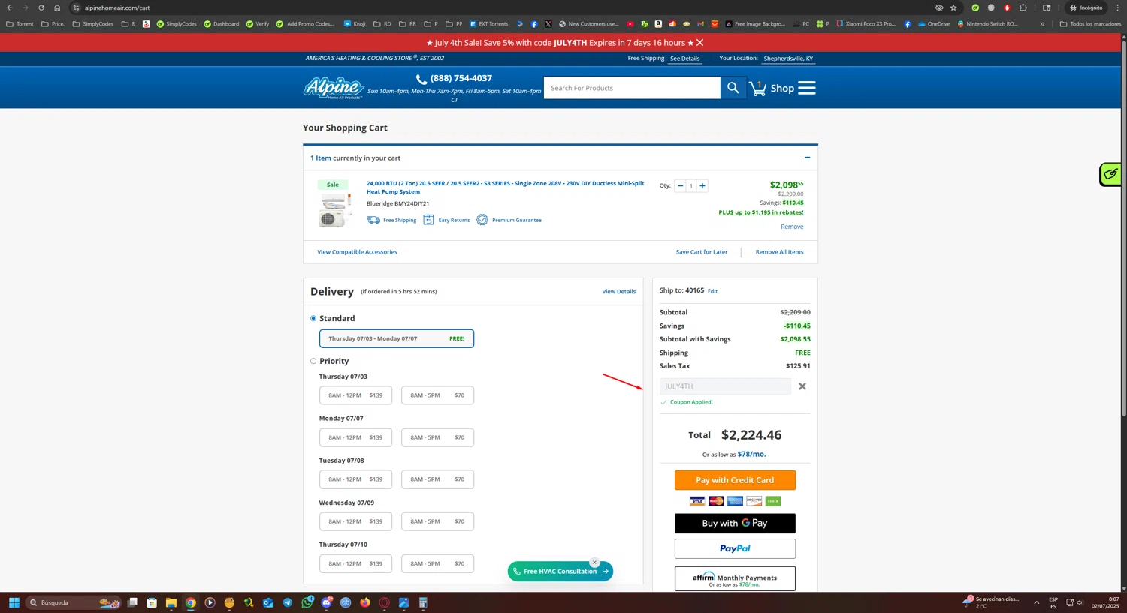Viewport: 1127px width, 613px height.
Task: Open the shopping cart icon
Action: pos(758,88)
